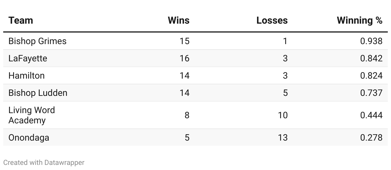Select the Onondaga team name

click(29, 138)
